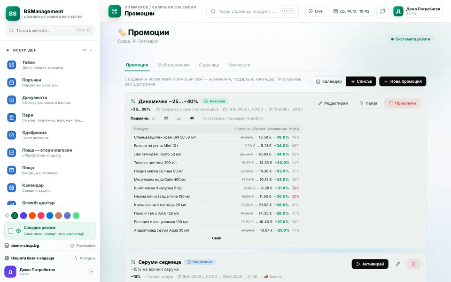Click the Системата работи status indicator
The height and width of the screenshot is (282, 451).
coord(411,39)
